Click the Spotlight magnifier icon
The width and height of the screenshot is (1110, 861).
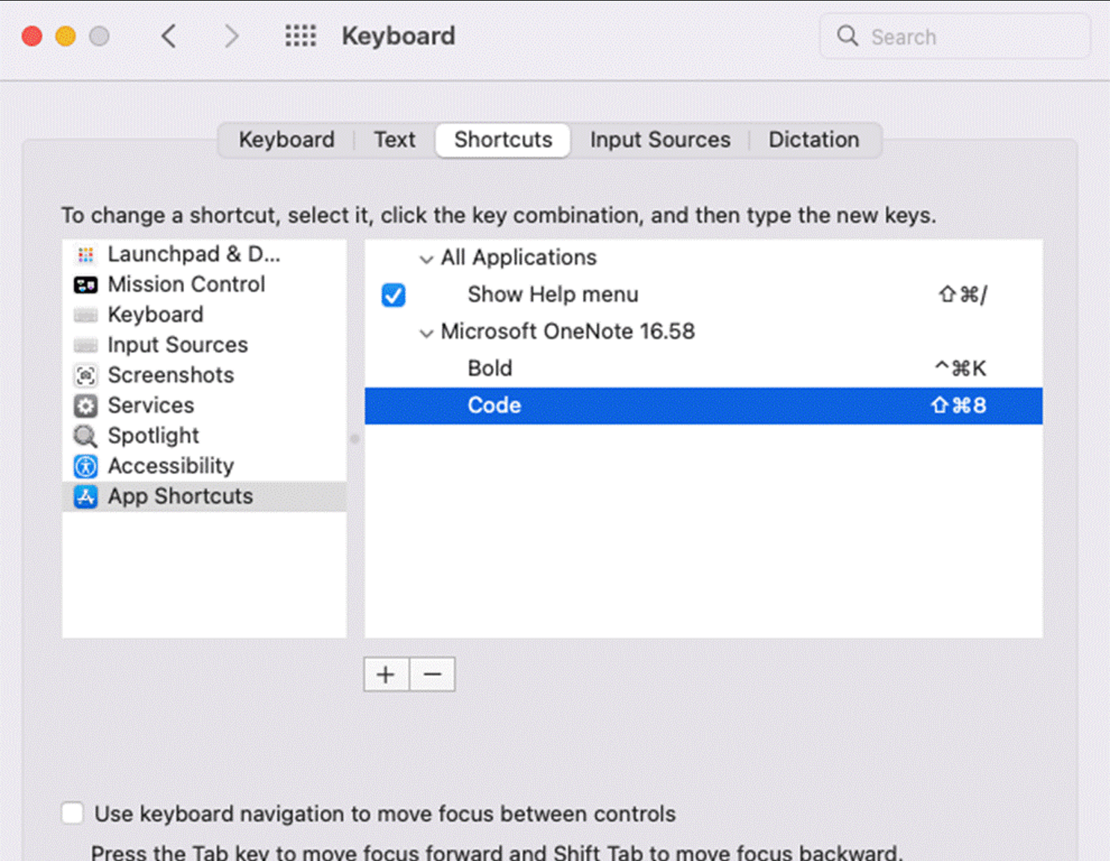[x=86, y=436]
